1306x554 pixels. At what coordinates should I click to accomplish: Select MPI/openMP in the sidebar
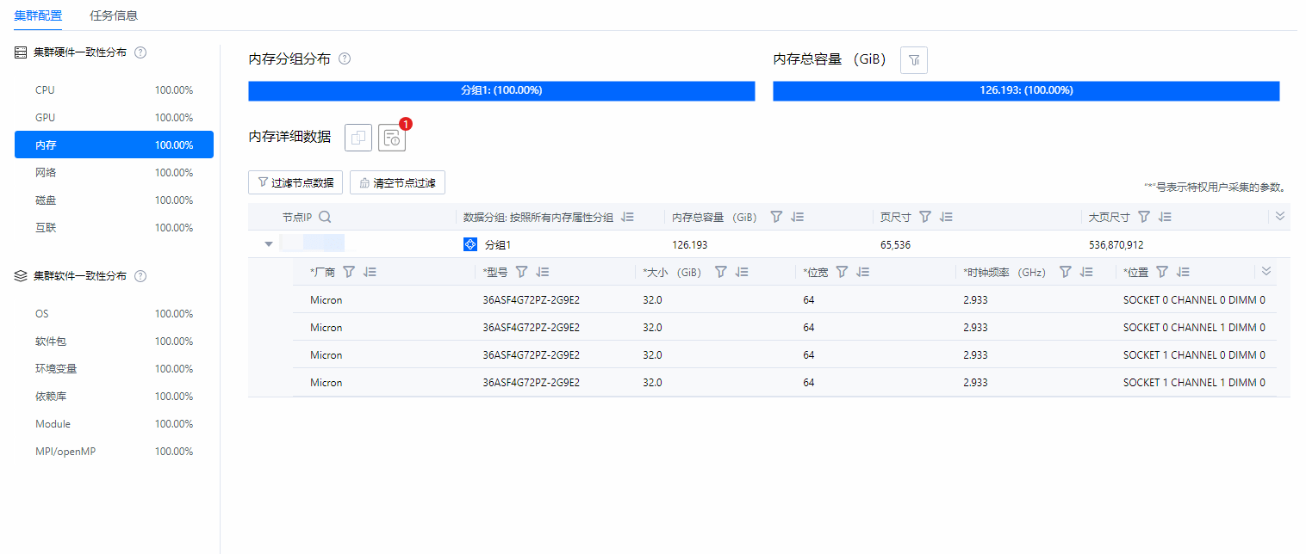pyautogui.click(x=114, y=452)
